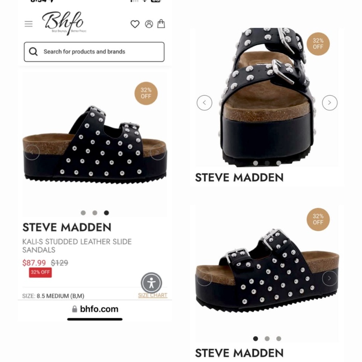Open the accessibility widget icon
This screenshot has width=362, height=362.
[x=151, y=283]
